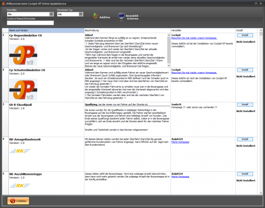Click the Cp-SchadenSimulation-CU logo thumbnail
Image resolution: width=265 pixels, height=208 pixels.
coord(23,89)
